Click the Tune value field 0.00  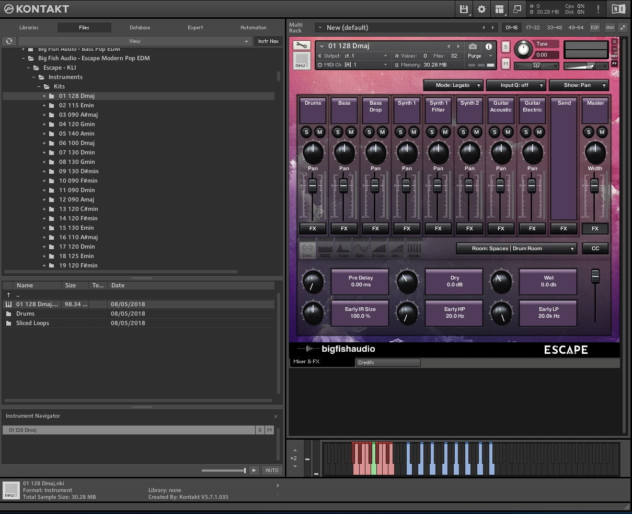[x=546, y=54]
